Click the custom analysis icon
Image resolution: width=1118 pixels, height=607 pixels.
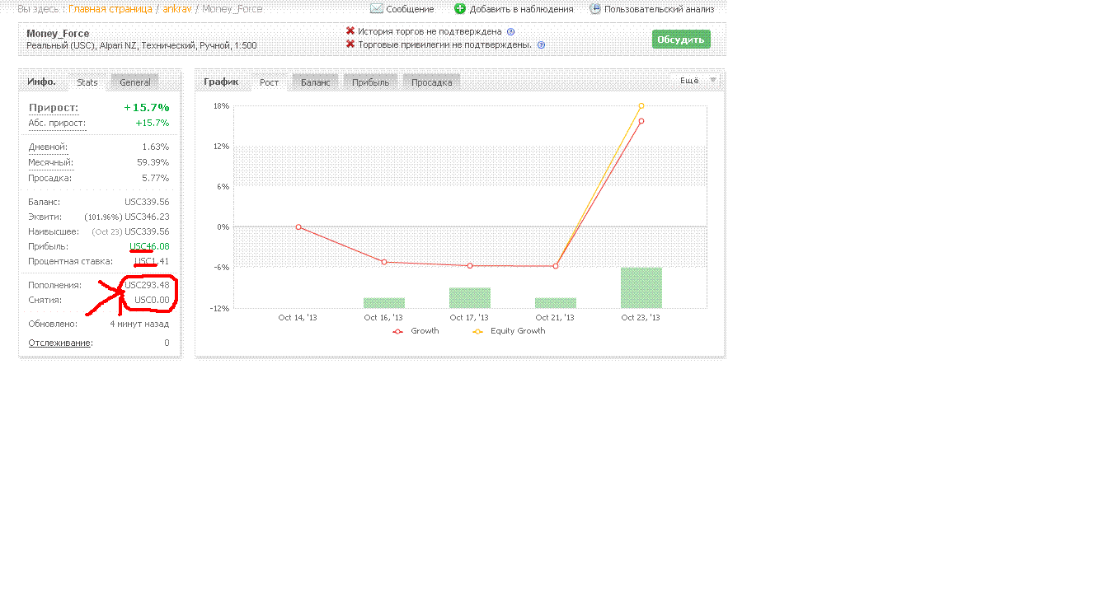click(x=595, y=9)
